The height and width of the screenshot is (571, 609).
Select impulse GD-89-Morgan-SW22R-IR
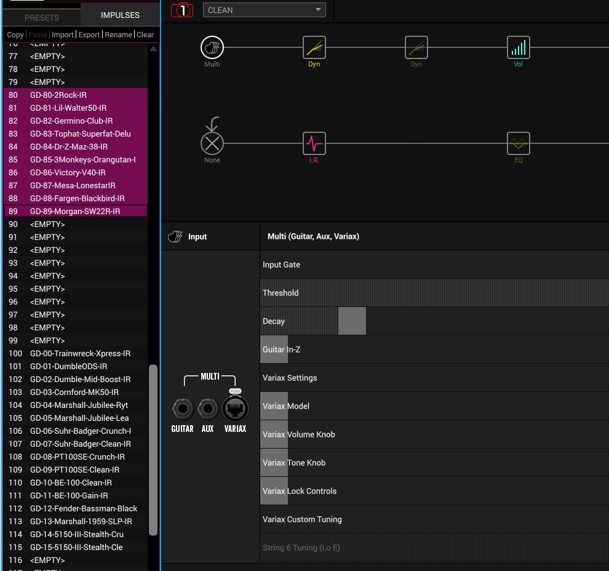75,211
